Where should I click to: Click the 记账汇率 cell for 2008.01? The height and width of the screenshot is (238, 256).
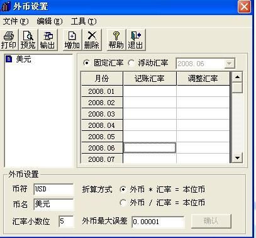[x=150, y=91]
